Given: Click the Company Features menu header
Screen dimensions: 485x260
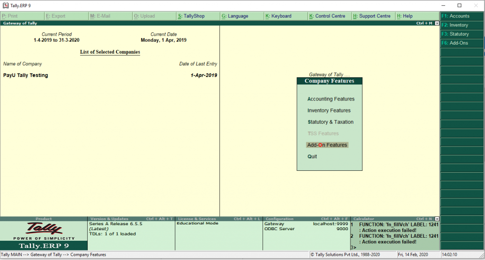Looking at the screenshot, I should pos(330,81).
